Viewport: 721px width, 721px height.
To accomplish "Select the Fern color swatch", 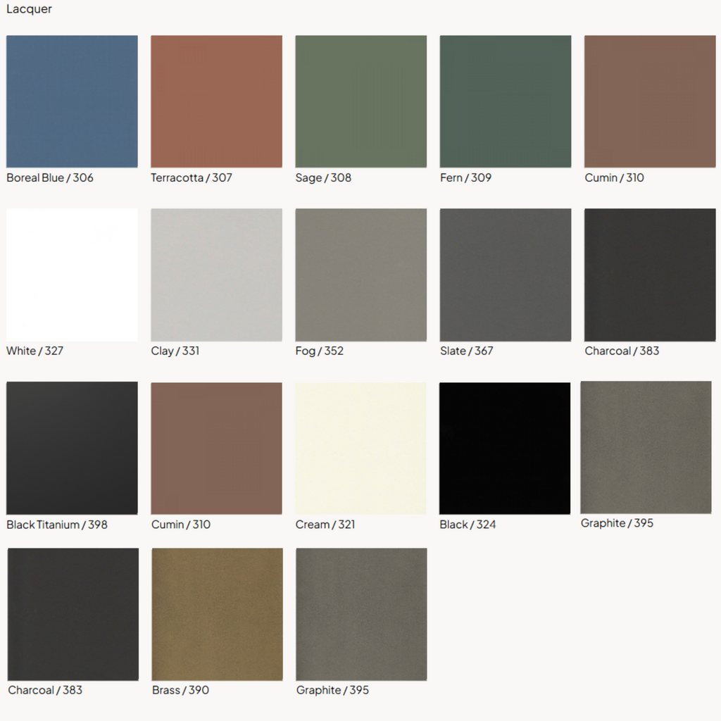I will click(505, 101).
